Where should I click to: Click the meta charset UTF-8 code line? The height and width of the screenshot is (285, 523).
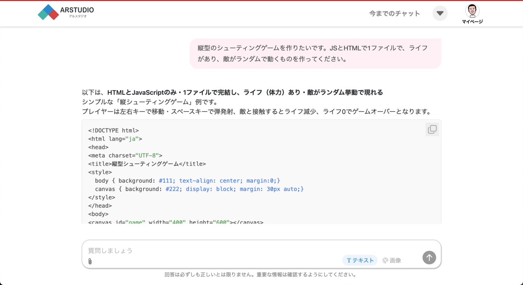coord(125,156)
